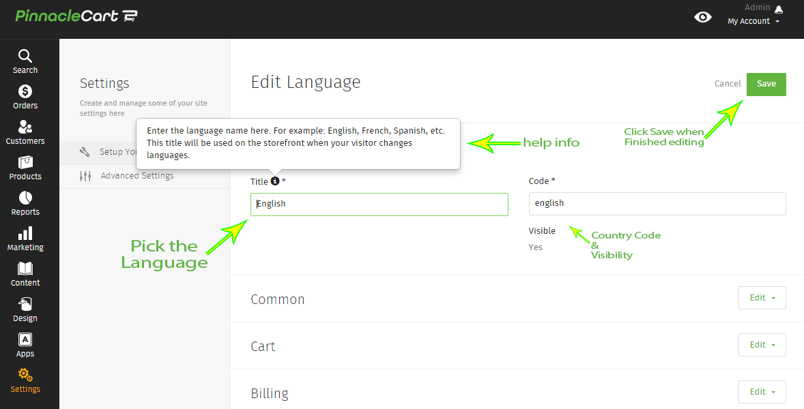Expand the My Account dropdown

coord(753,21)
